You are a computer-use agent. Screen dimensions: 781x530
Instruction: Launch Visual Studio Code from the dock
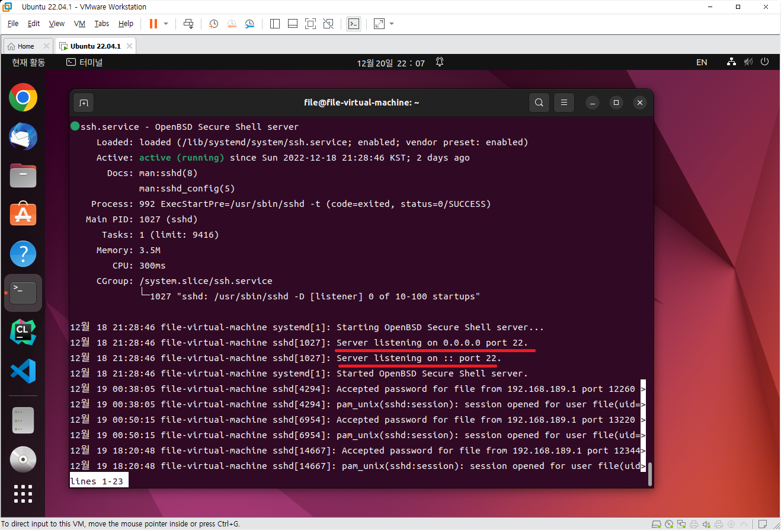[23, 371]
